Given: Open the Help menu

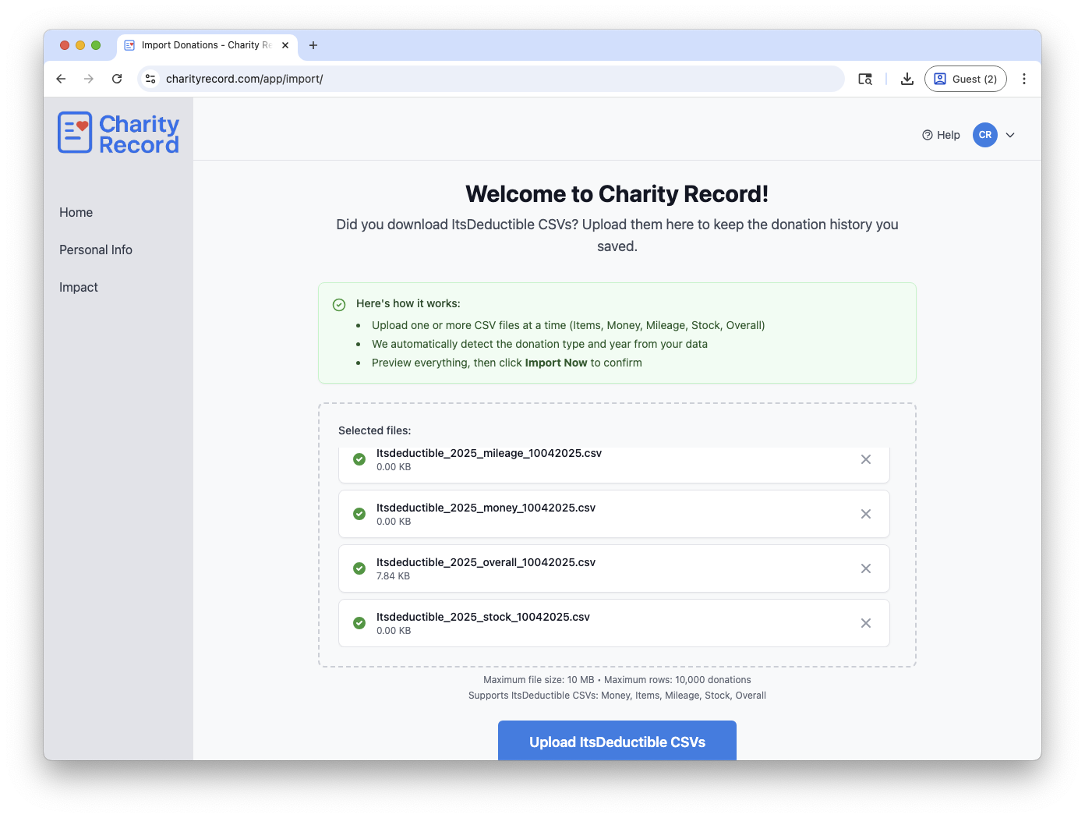Looking at the screenshot, I should click(941, 134).
